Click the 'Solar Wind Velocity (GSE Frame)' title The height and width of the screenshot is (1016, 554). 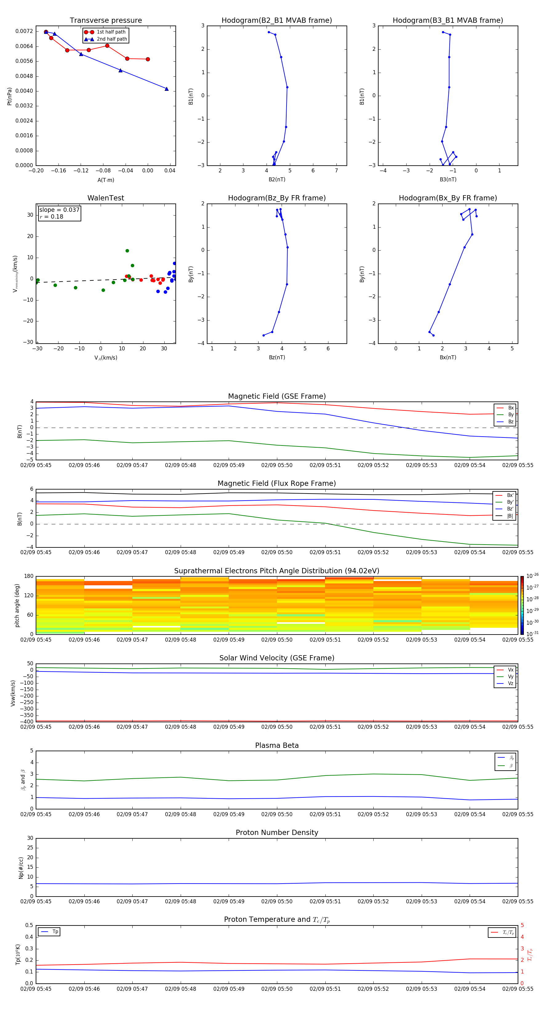(277, 658)
